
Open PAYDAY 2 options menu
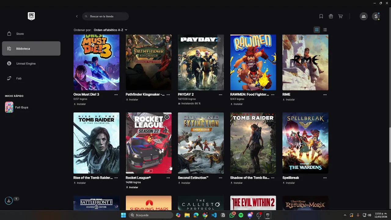point(221,95)
